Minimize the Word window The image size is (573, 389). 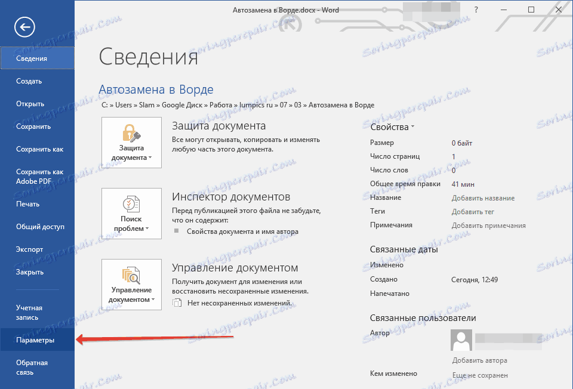[x=504, y=10]
